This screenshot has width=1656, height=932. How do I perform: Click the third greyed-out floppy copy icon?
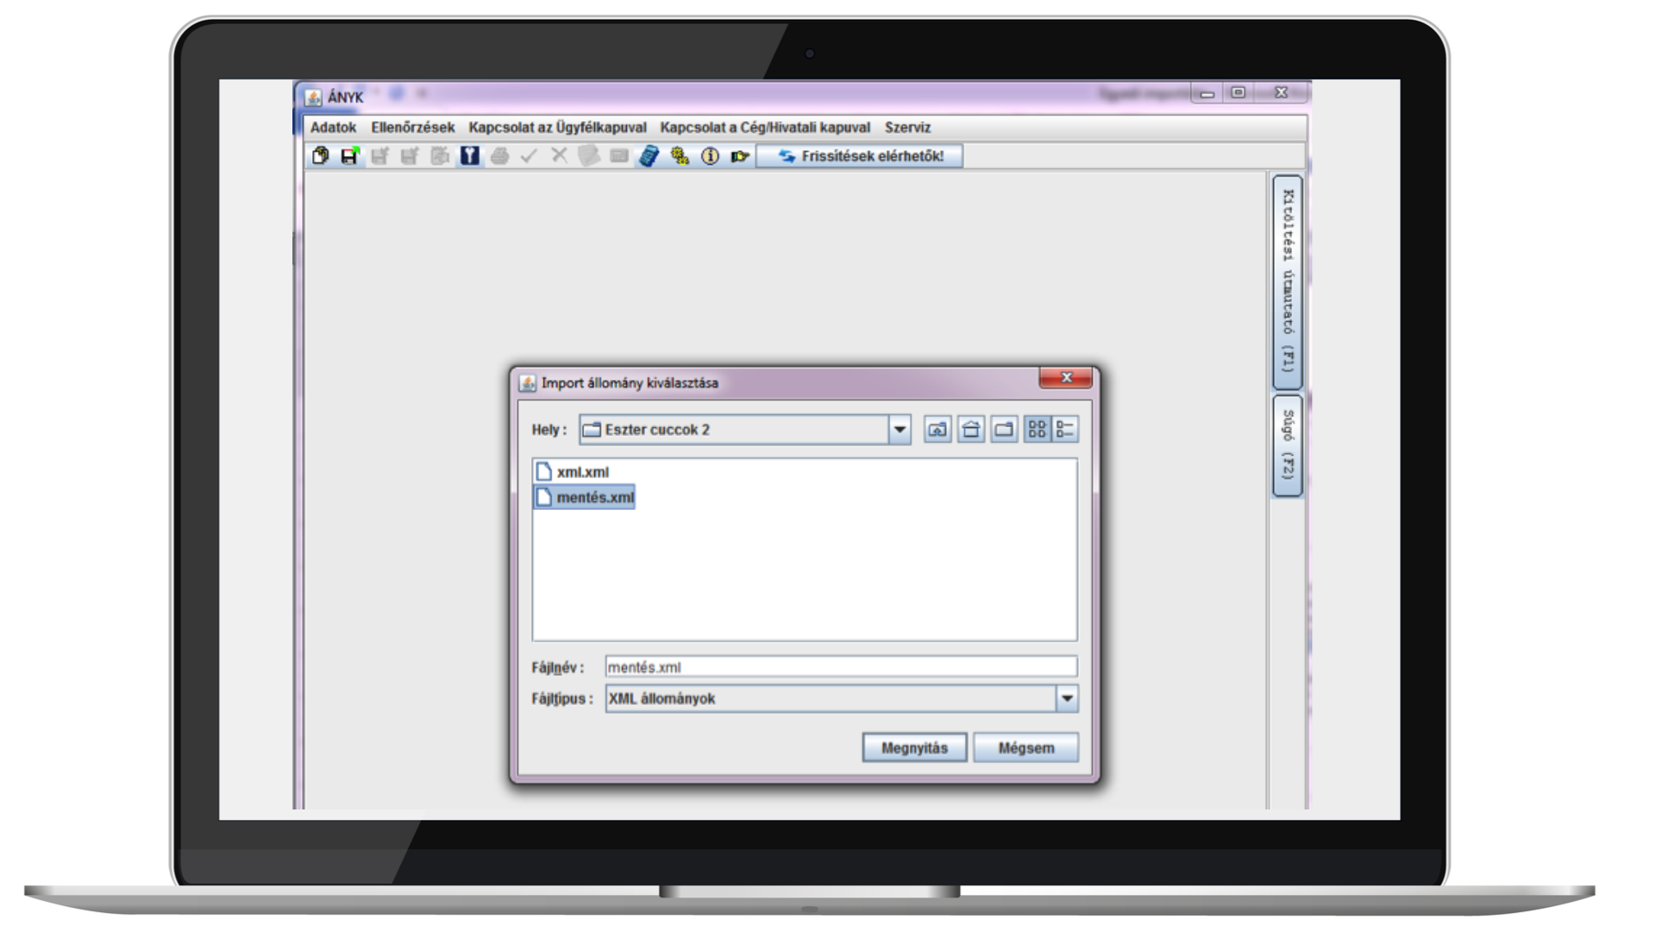tap(440, 156)
